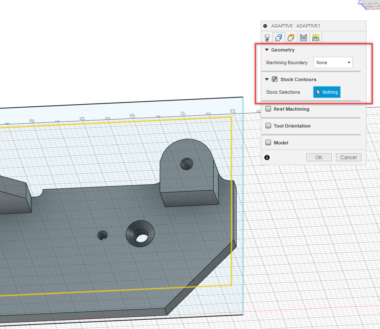Expand the Model section
This screenshot has height=329, width=380.
(268, 143)
